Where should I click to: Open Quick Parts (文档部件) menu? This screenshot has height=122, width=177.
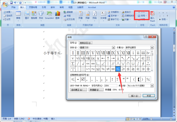(x=114, y=12)
